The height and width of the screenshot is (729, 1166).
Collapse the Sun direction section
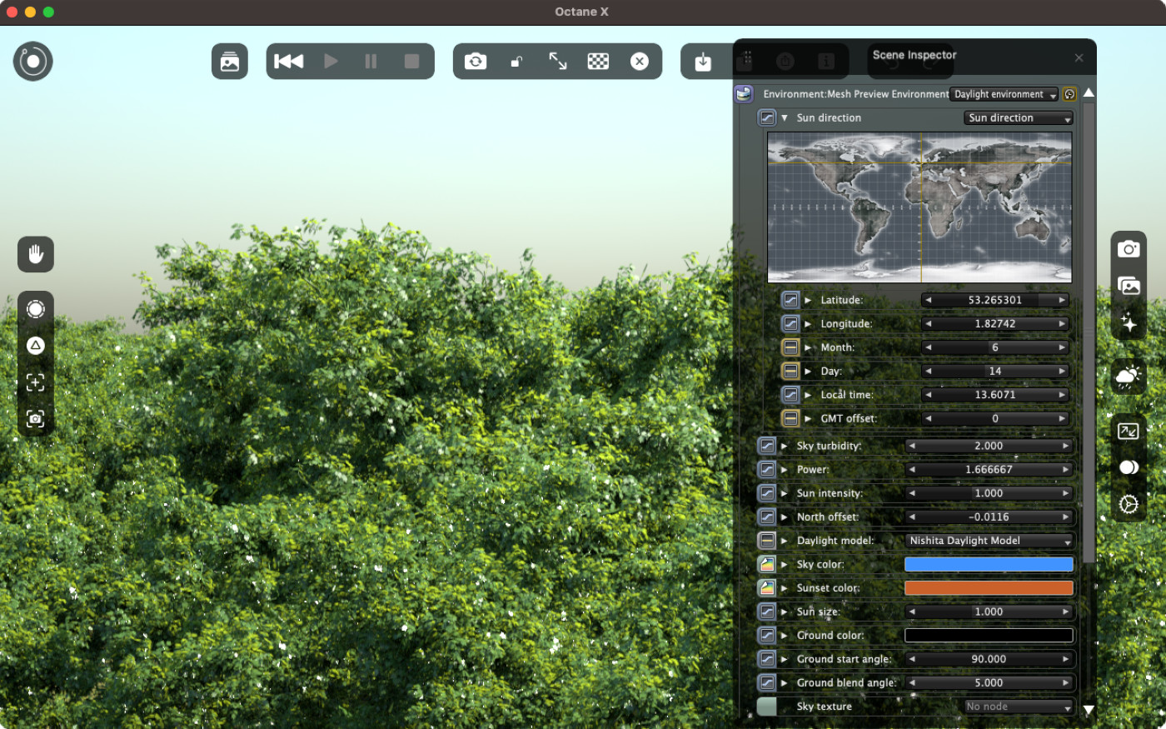784,118
